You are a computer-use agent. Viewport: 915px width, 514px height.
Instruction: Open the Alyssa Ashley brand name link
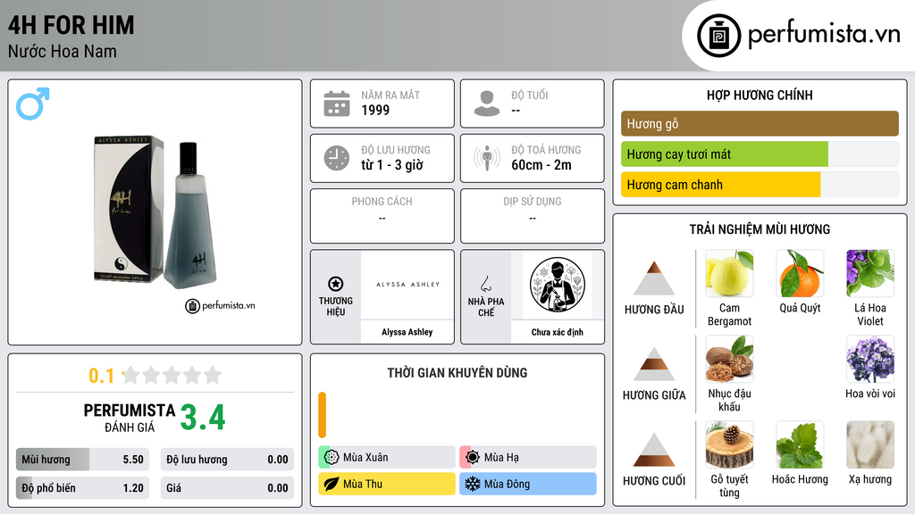tap(407, 332)
